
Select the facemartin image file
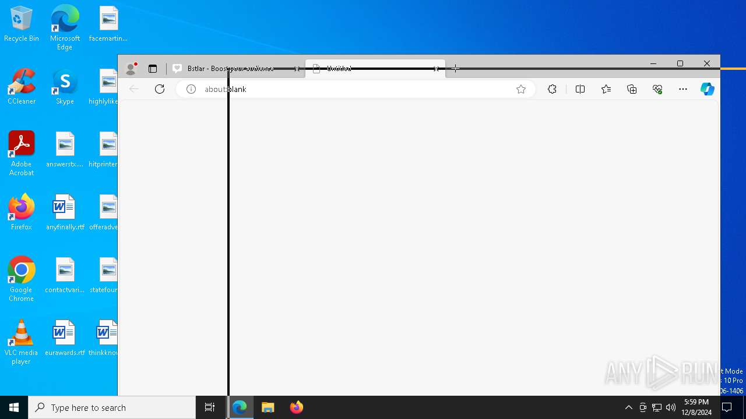(x=108, y=24)
